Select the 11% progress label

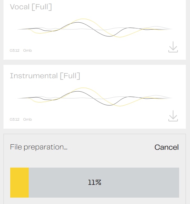click(x=95, y=182)
